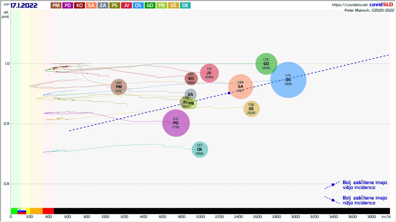Toggle the PM region legend box
Screen dimensions: 396x222
tap(56, 5)
